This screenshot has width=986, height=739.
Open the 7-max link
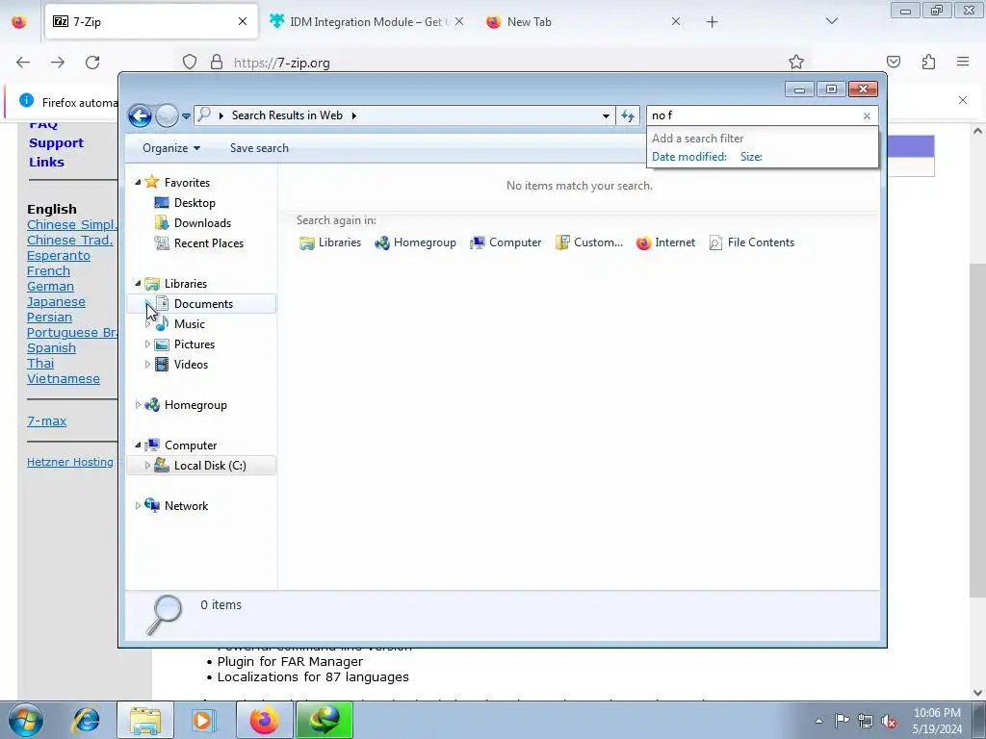pyautogui.click(x=46, y=421)
